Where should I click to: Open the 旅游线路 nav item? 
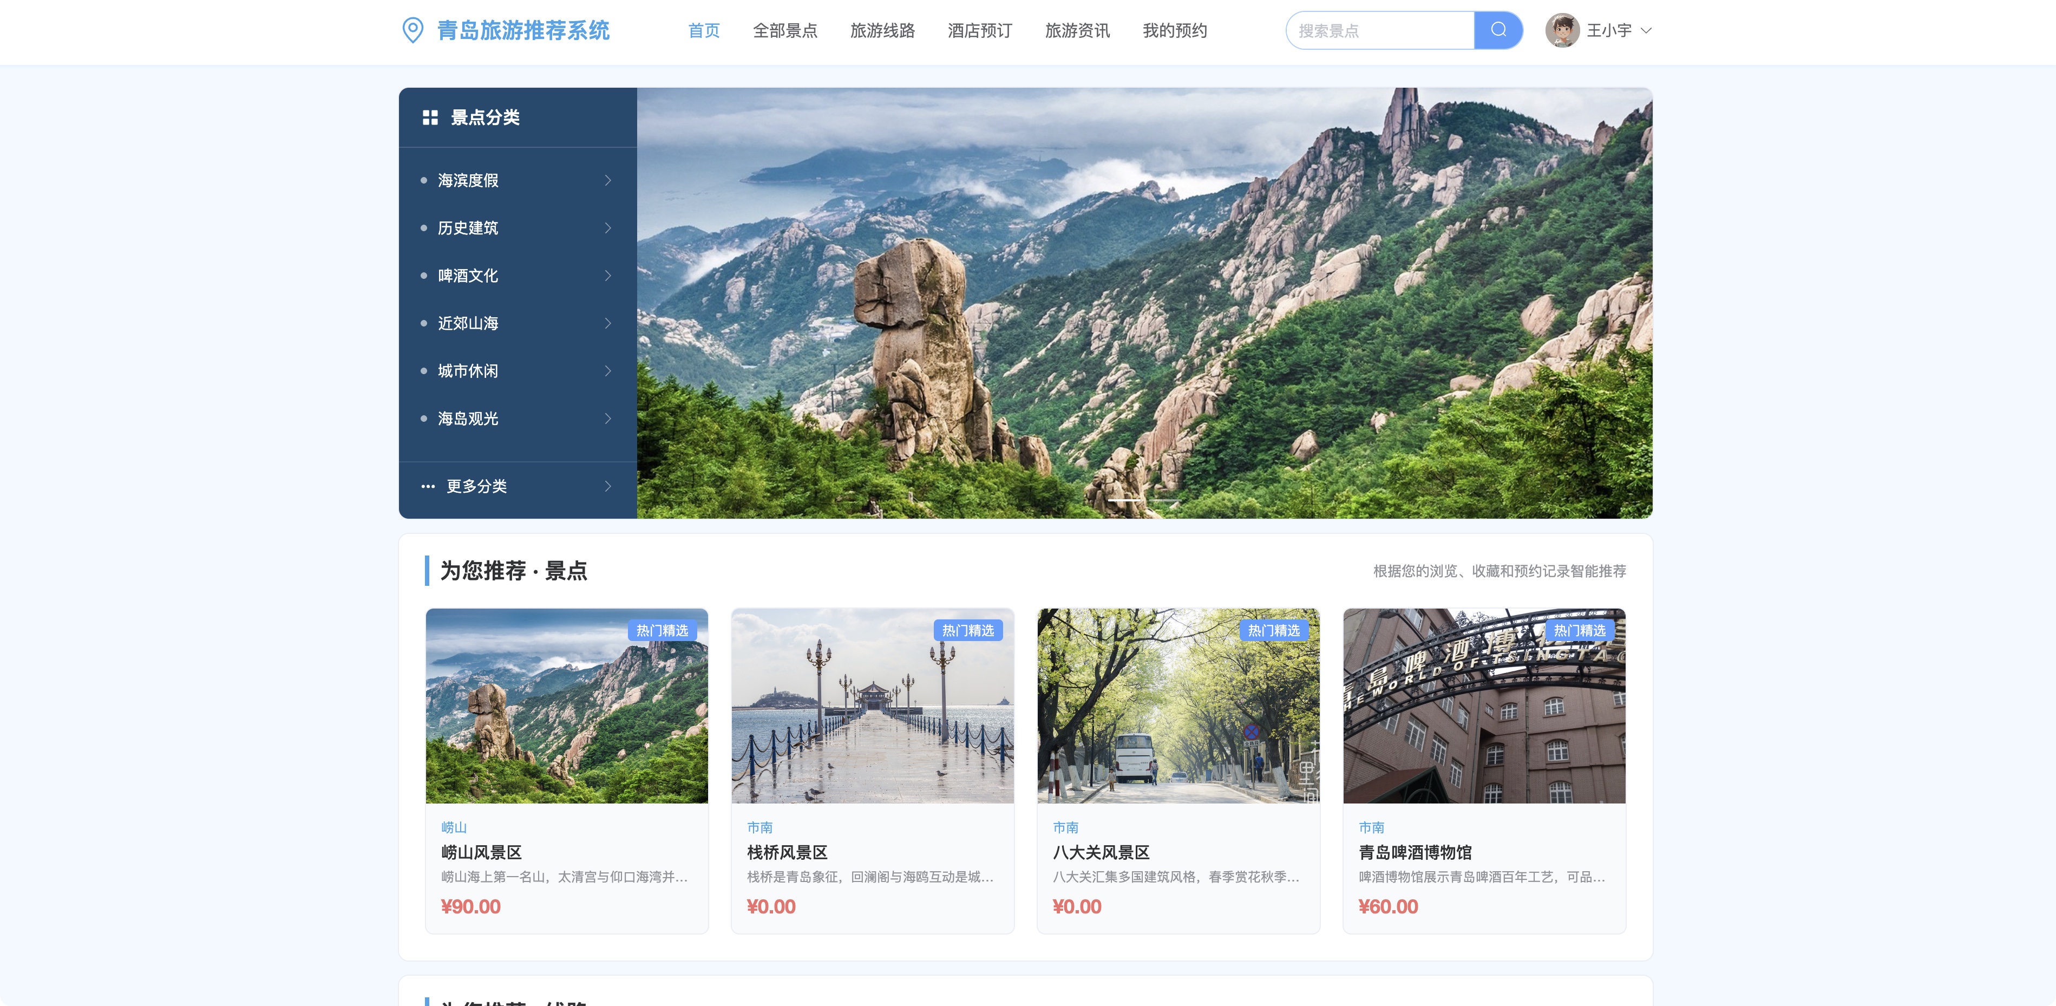(x=883, y=30)
